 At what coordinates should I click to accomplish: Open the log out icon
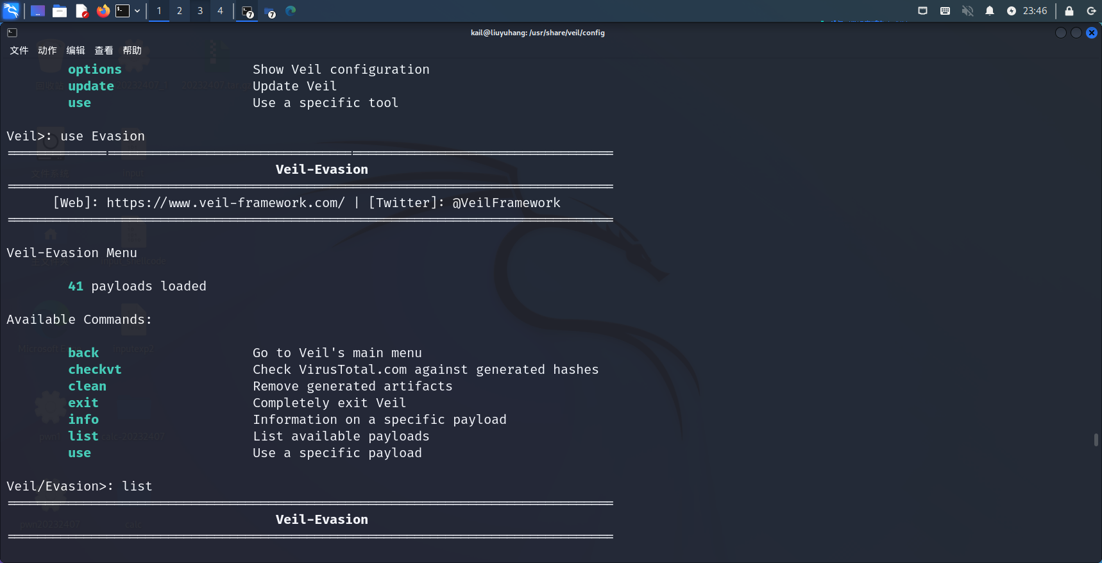1091,11
